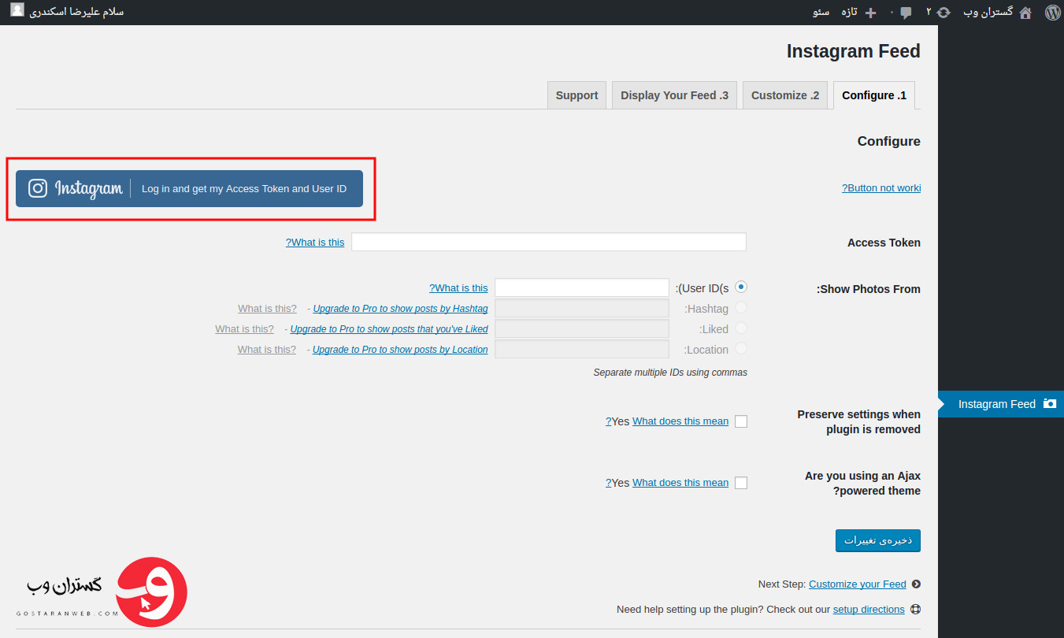Click Upgrade to Pro to show posts by Hashtag
This screenshot has height=638, width=1064.
click(400, 309)
